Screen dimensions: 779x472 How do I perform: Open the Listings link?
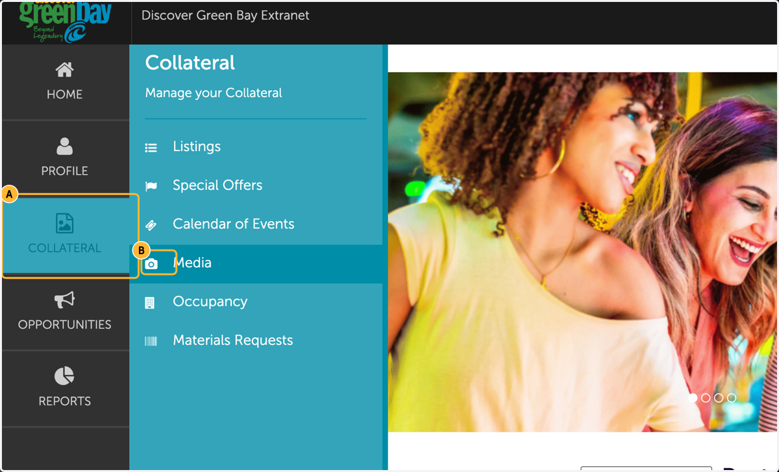click(x=197, y=147)
